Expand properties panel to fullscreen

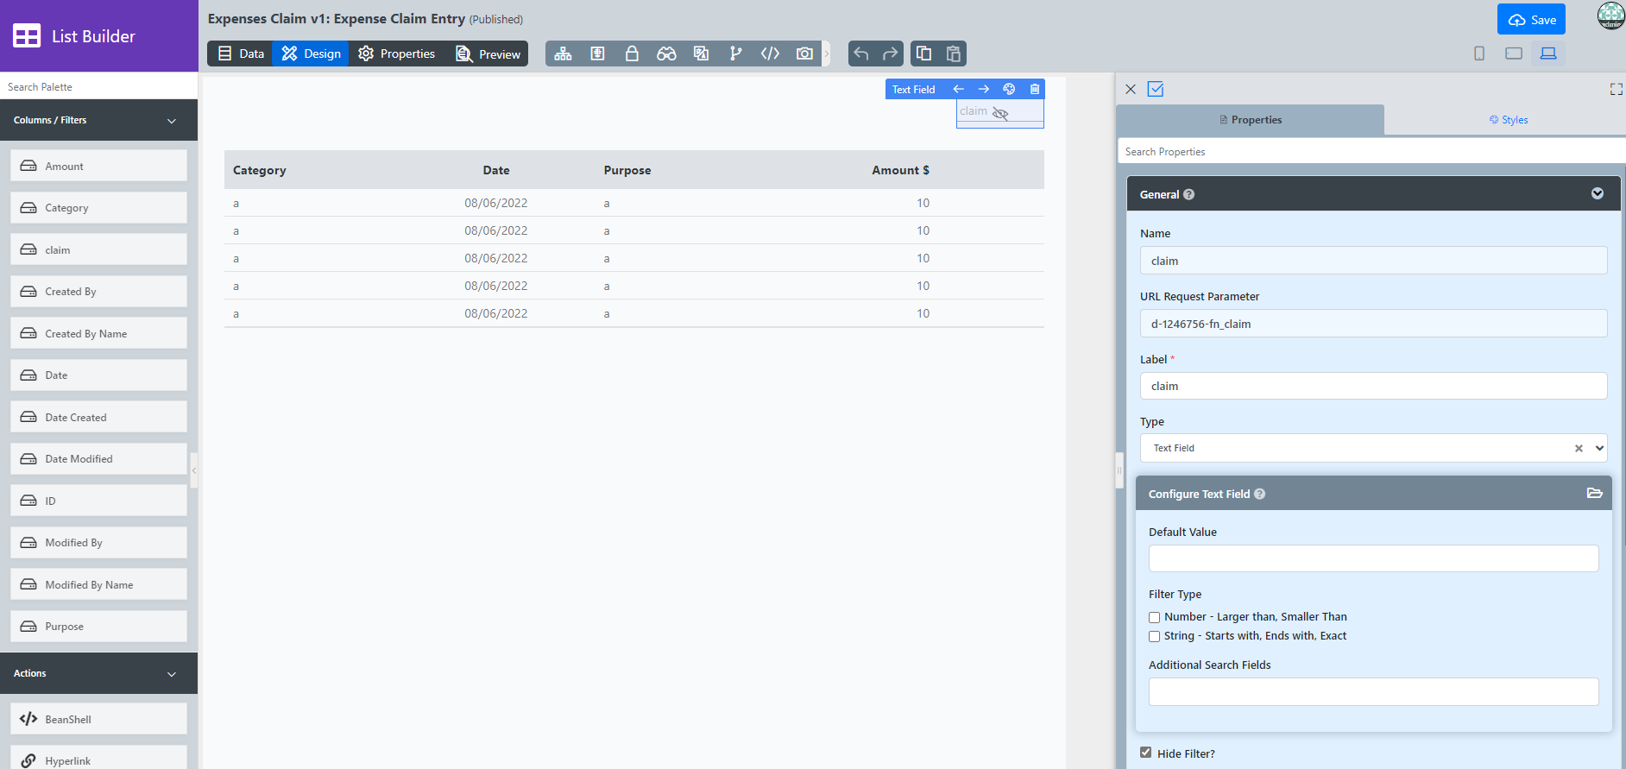pos(1616,89)
